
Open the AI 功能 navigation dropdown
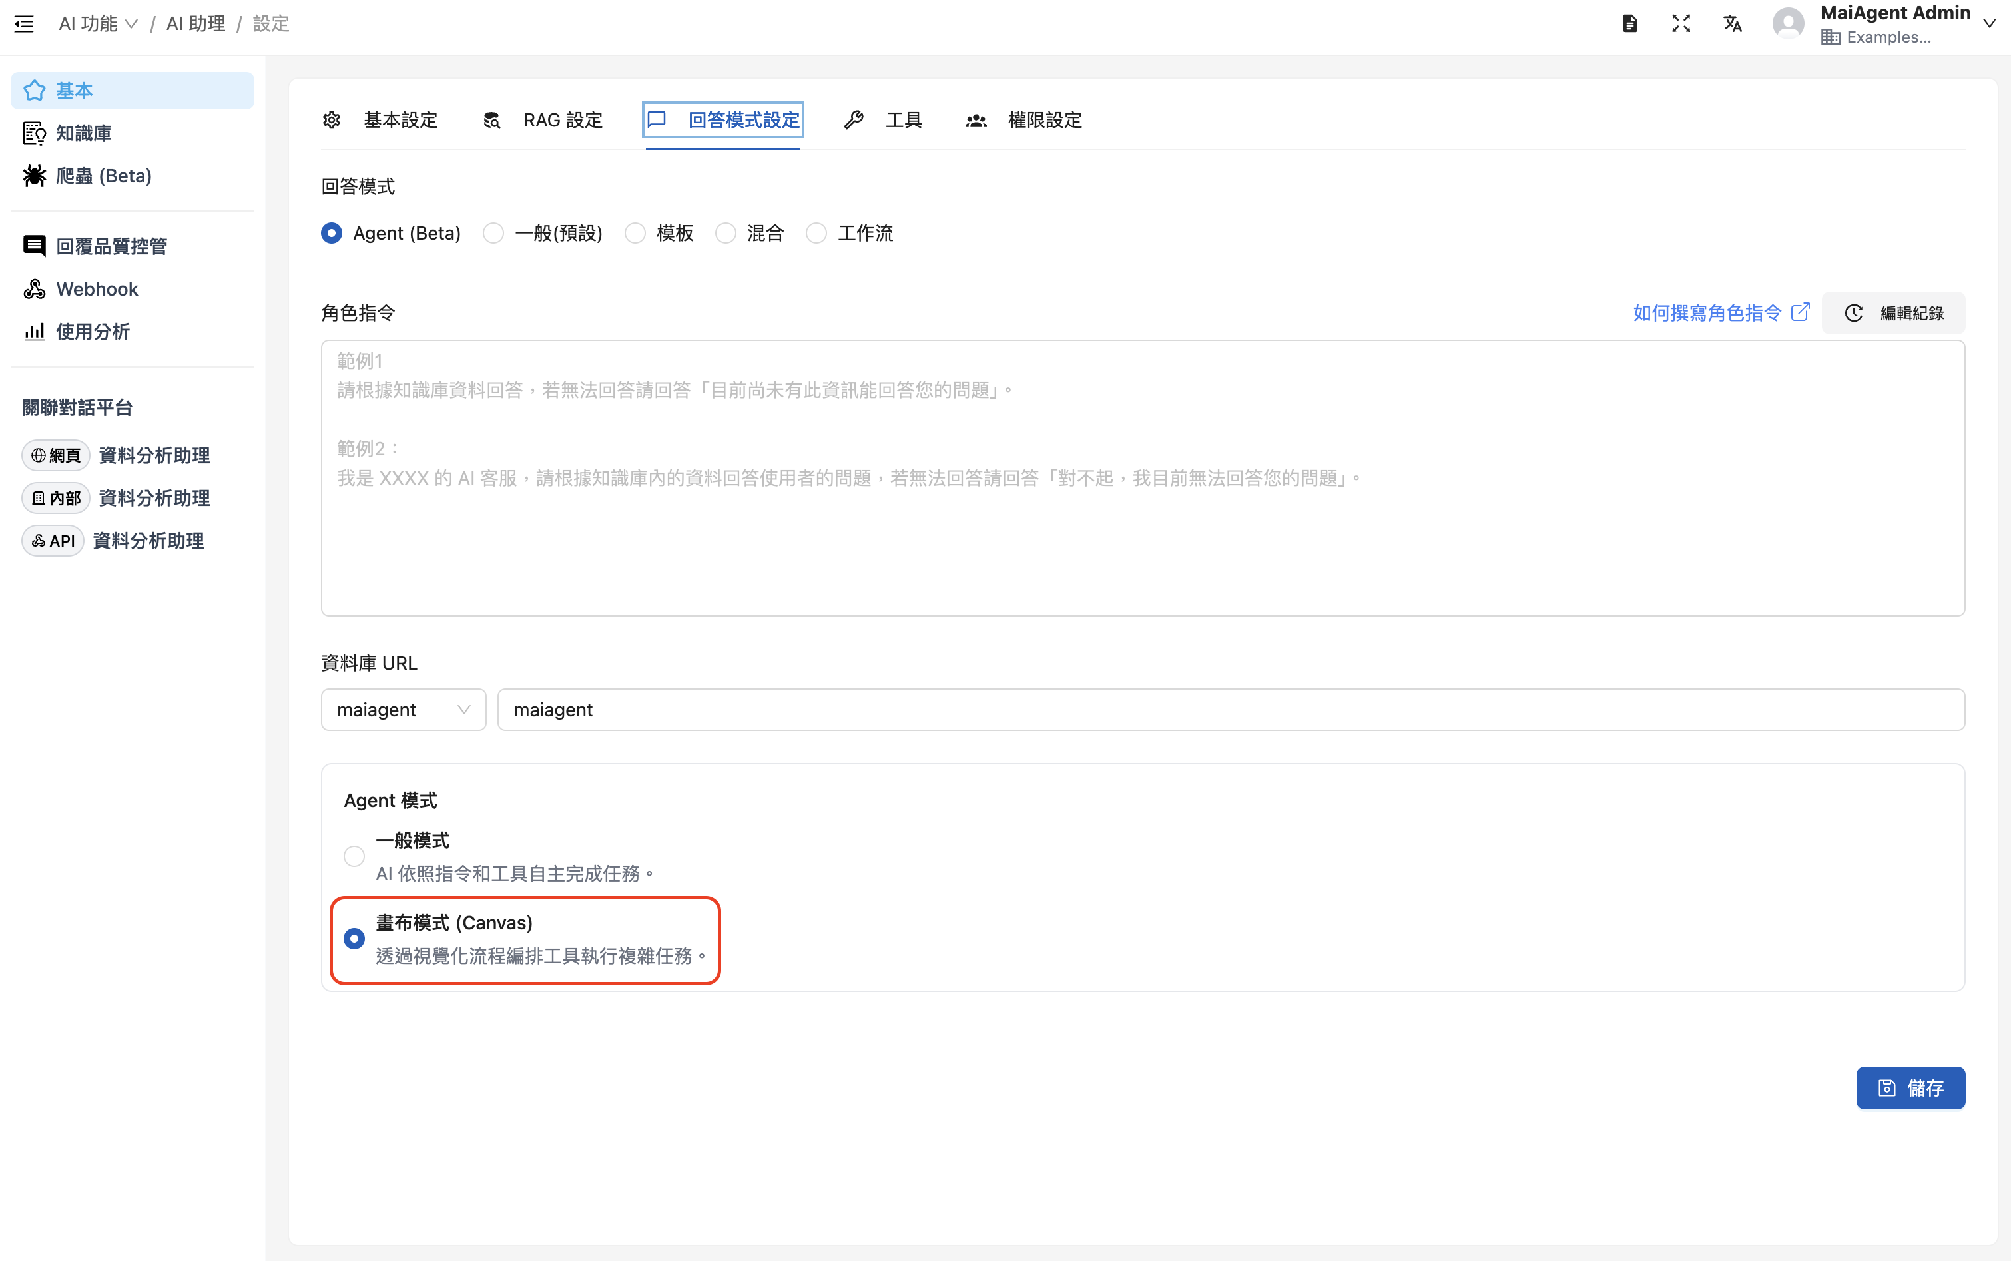pyautogui.click(x=98, y=23)
